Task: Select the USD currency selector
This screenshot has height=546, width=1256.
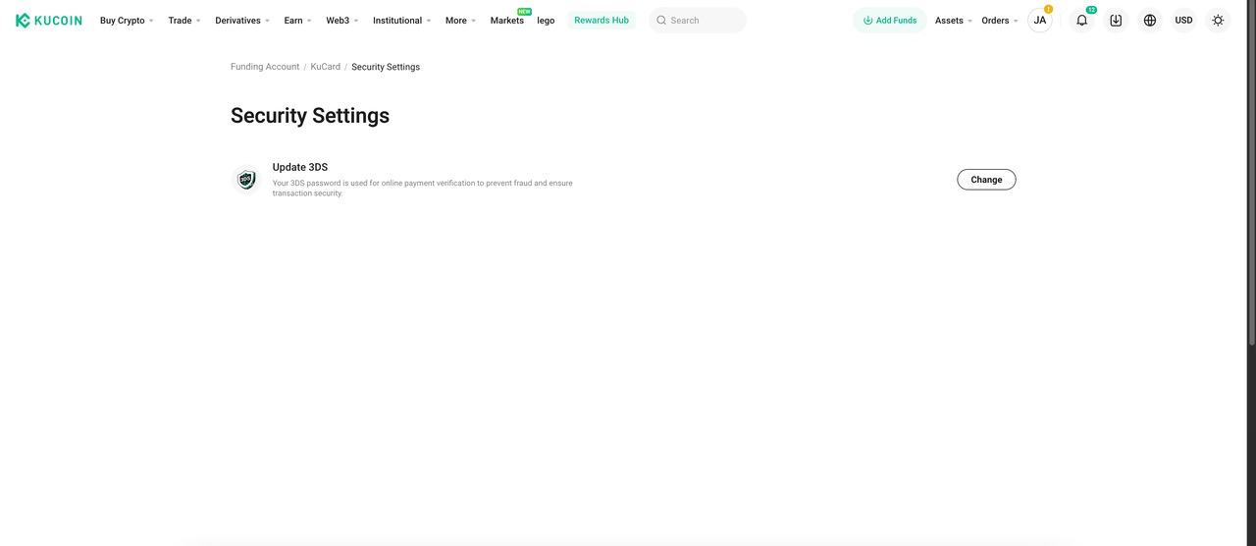Action: click(x=1183, y=21)
